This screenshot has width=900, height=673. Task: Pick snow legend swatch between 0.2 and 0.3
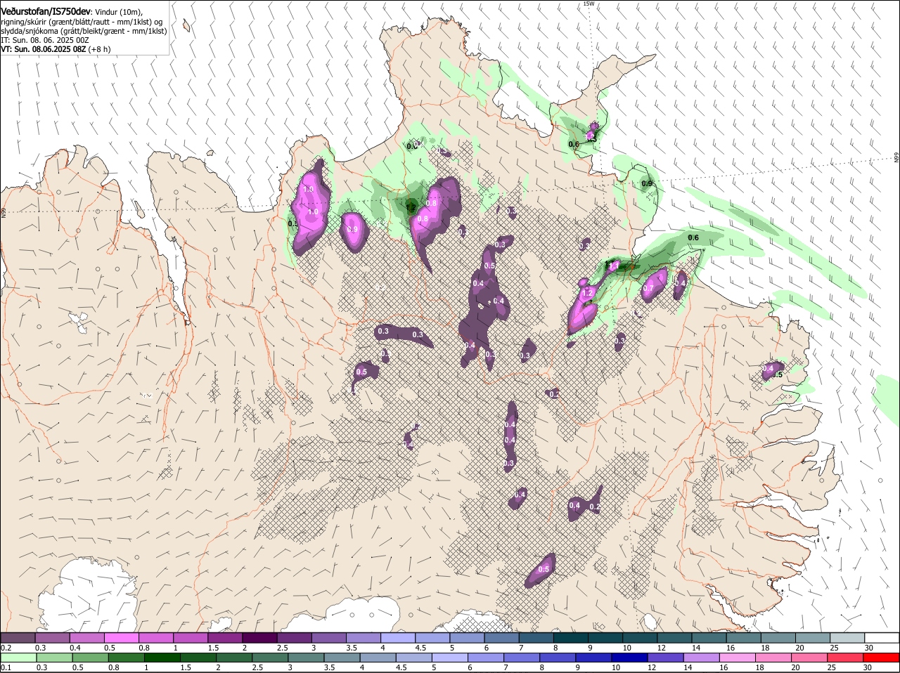point(18,638)
